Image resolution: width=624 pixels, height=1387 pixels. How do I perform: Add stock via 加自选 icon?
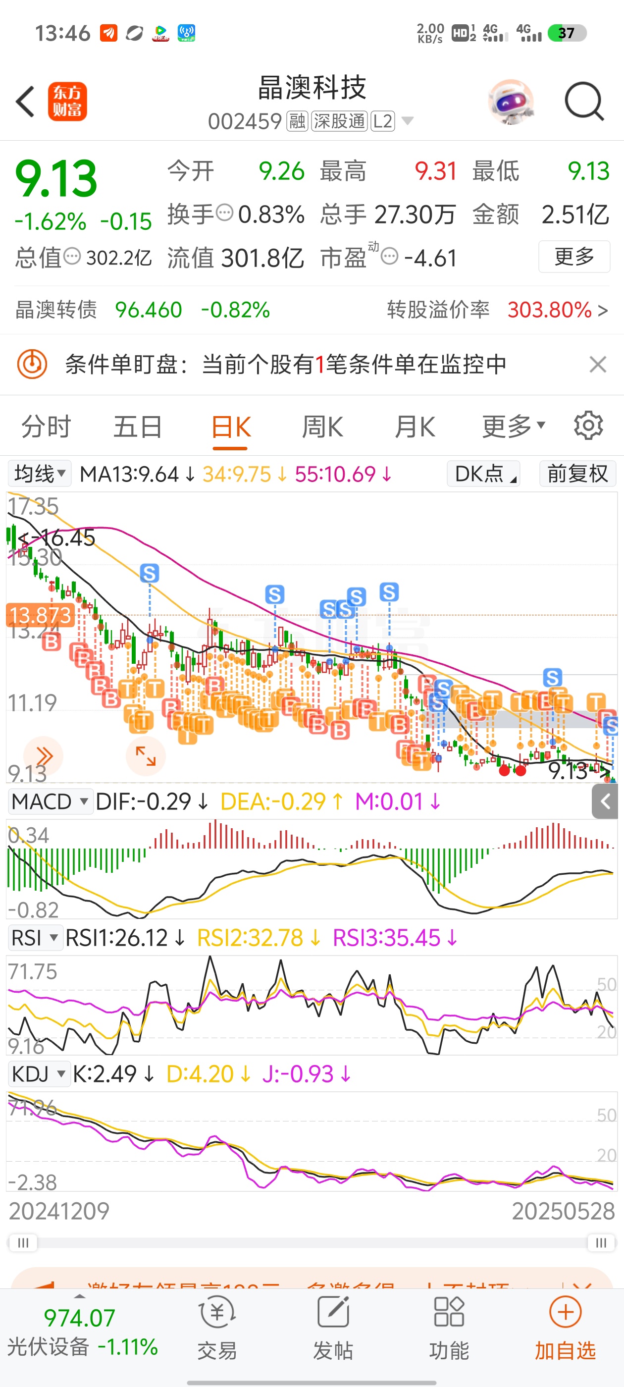click(566, 1313)
